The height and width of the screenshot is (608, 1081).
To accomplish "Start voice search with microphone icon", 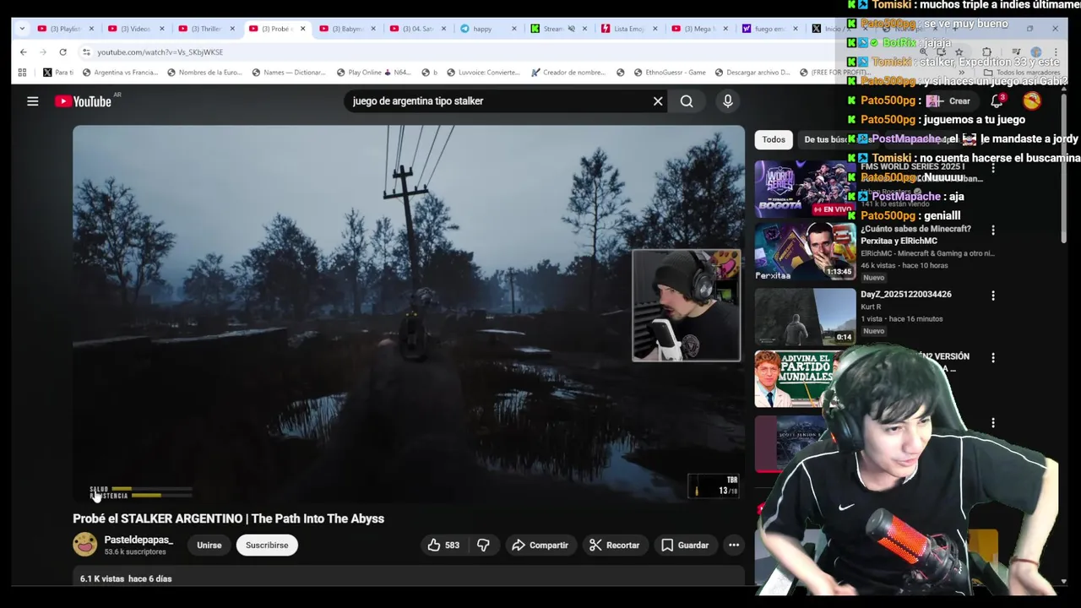I will click(x=728, y=101).
